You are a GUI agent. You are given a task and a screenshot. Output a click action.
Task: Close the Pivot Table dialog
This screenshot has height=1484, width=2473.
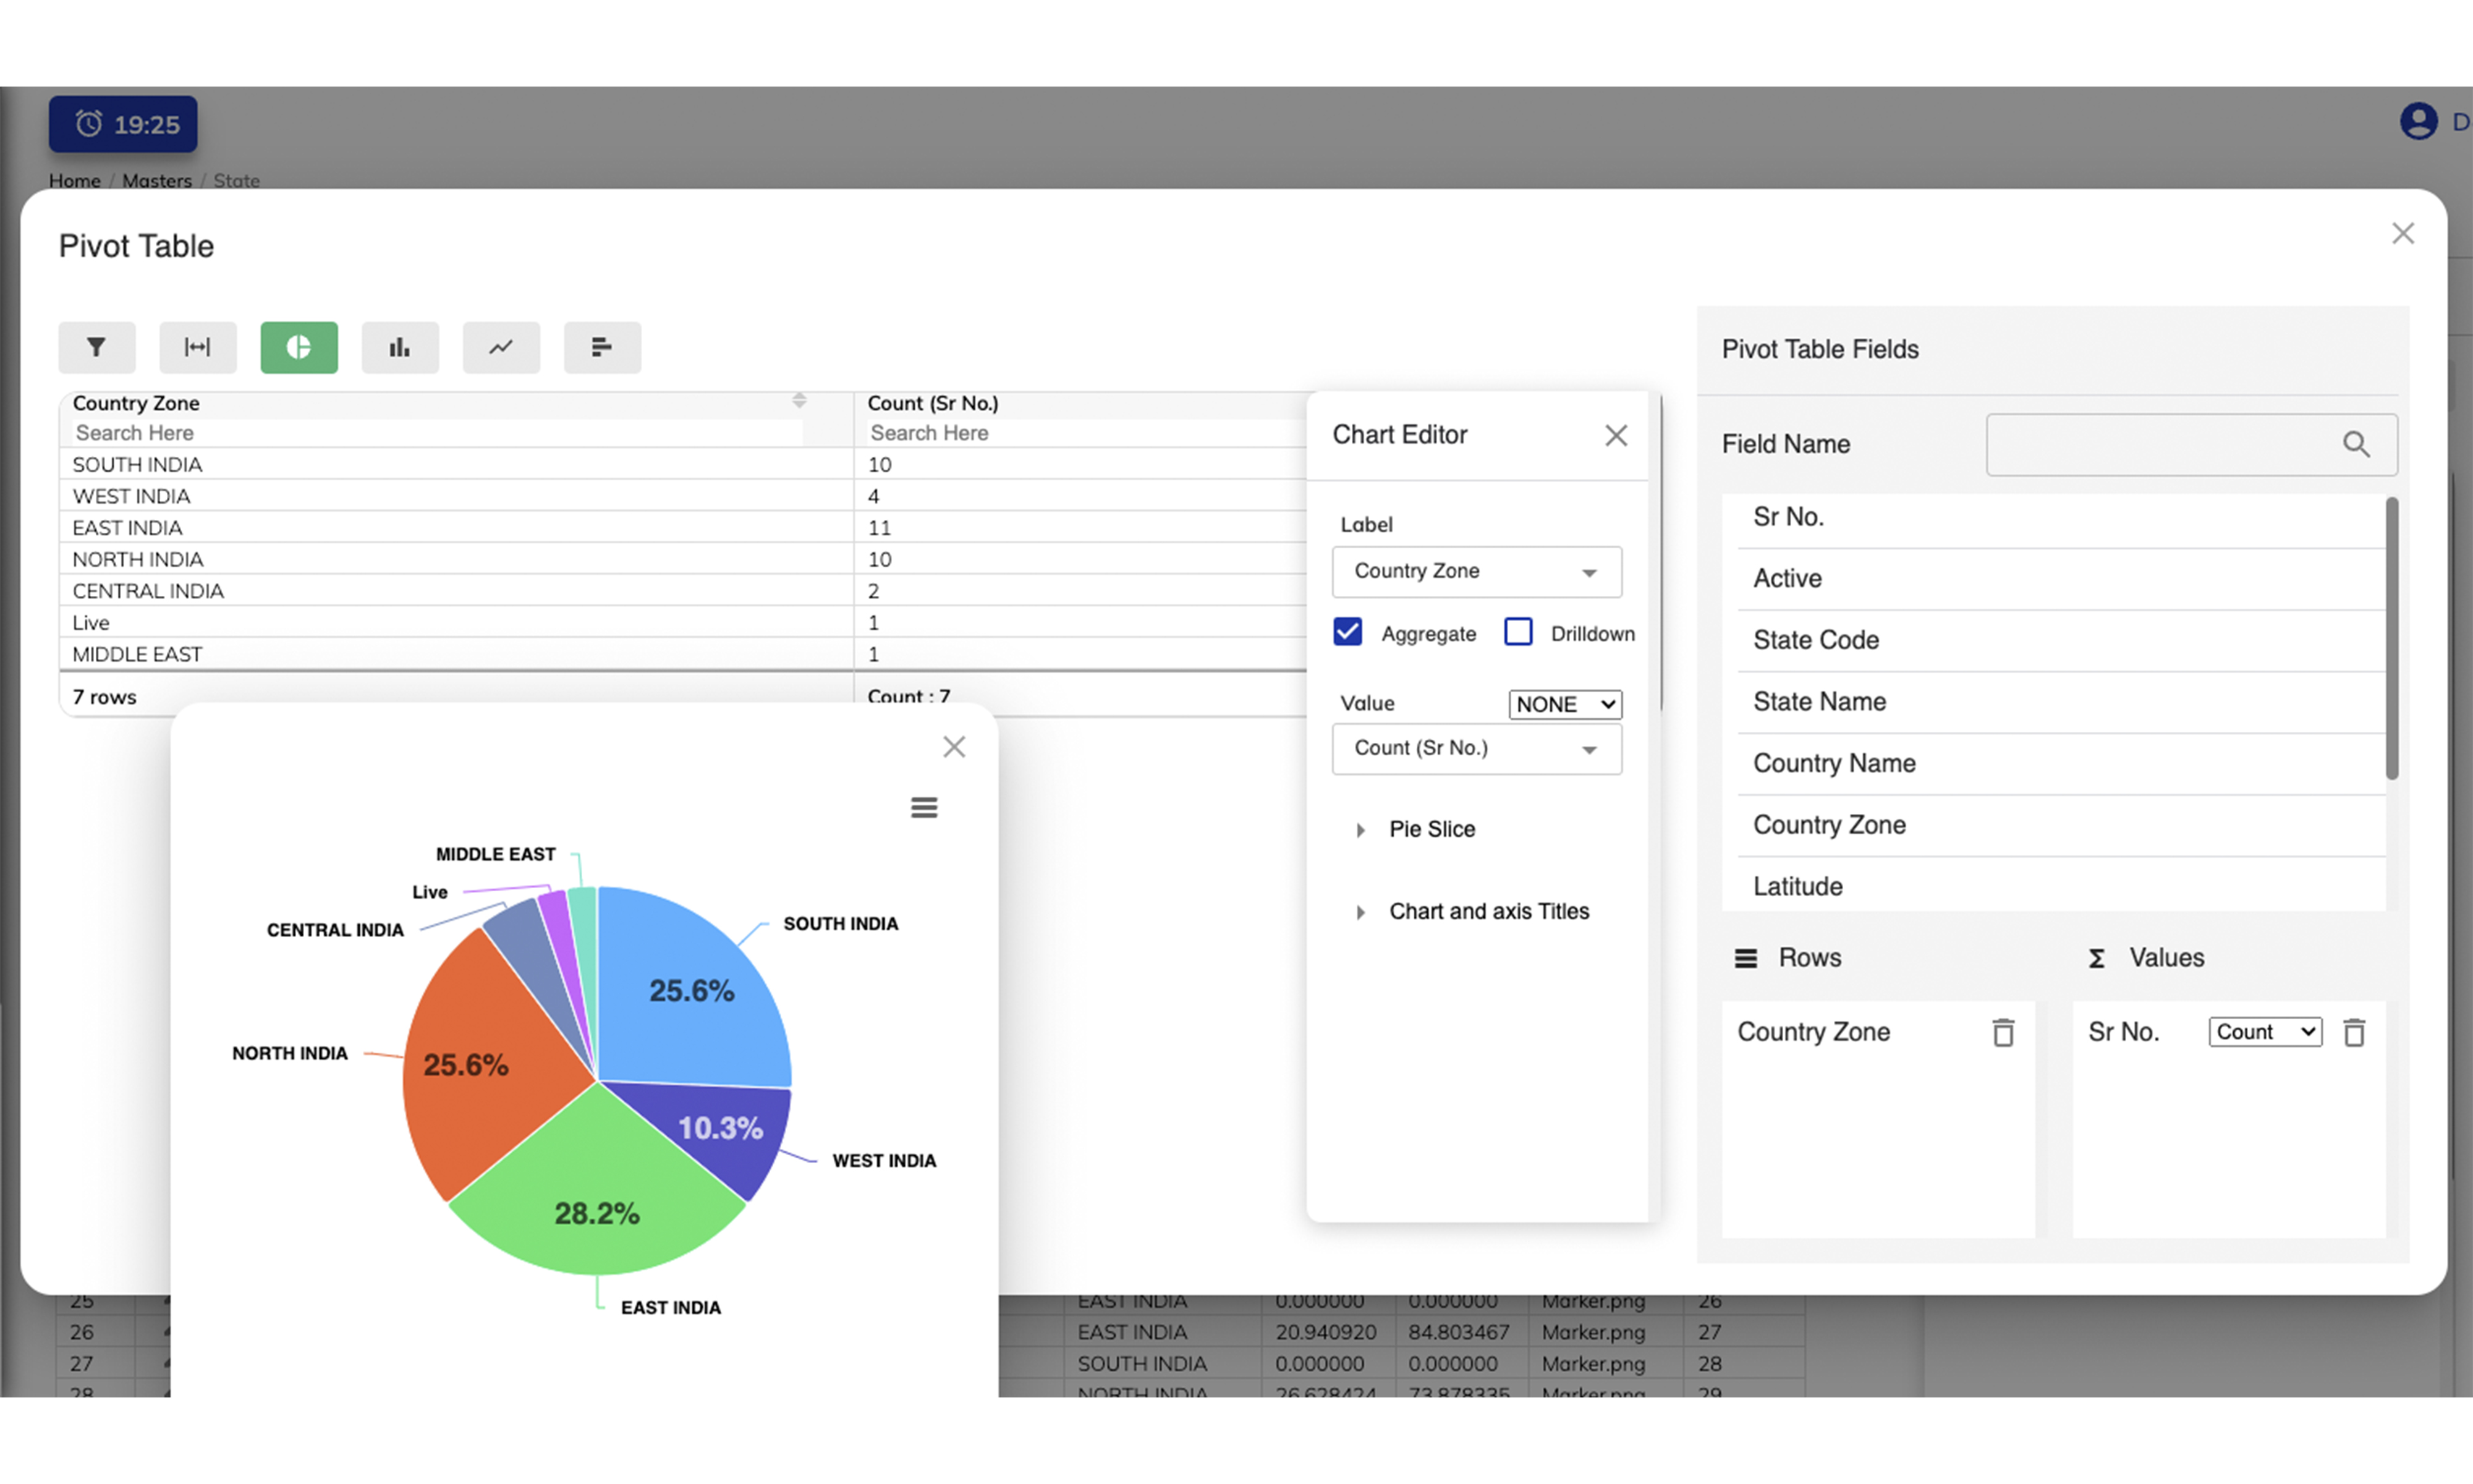click(x=2403, y=233)
